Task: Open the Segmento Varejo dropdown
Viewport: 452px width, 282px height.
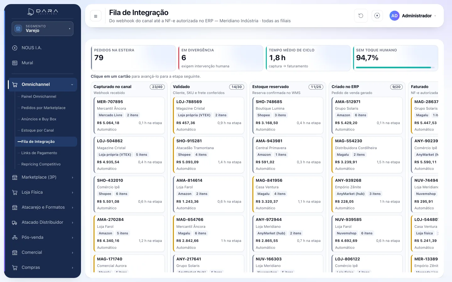Action: (42, 29)
